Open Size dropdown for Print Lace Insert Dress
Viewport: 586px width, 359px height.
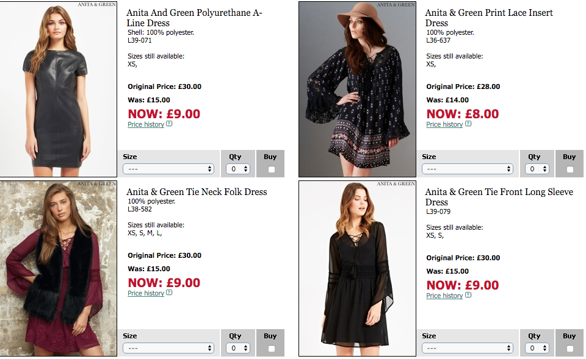pos(467,169)
